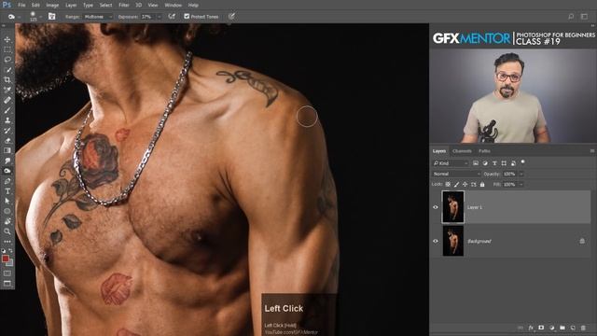Select the Crop tool
The image size is (597, 336).
(7, 80)
